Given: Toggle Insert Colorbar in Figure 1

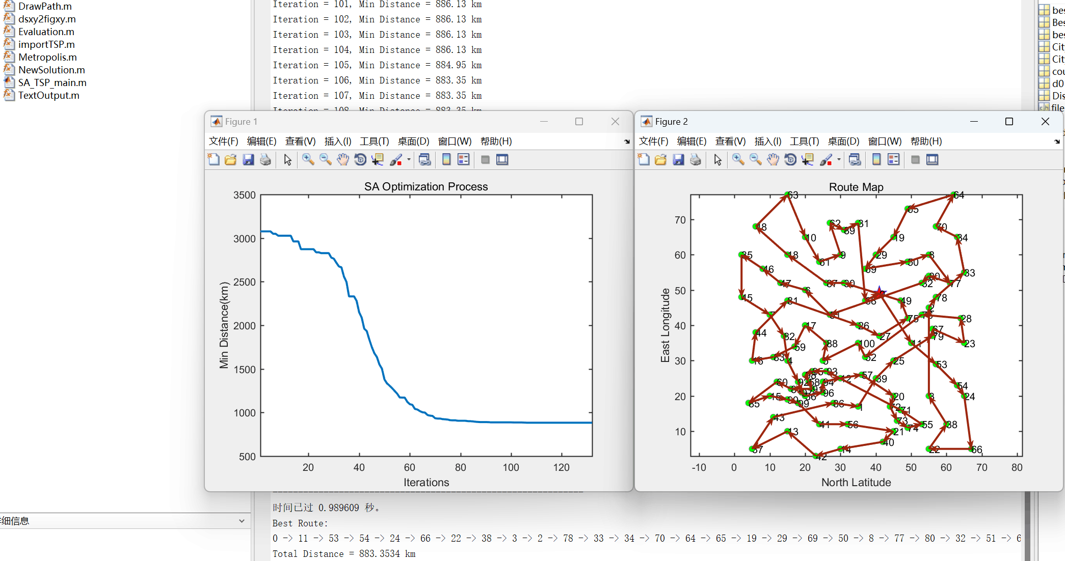Looking at the screenshot, I should (x=446, y=160).
